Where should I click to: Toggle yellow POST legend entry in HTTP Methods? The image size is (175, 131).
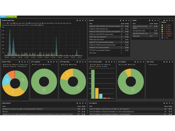click(x=73, y=65)
